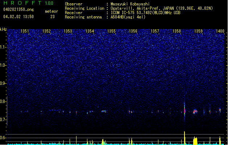Click the 1359 time axis marker
228x145 pixels.
pos(199,31)
